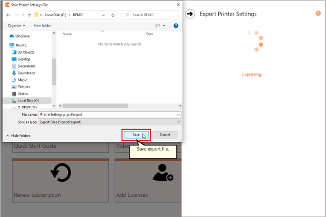
Task: Create a New folder
Action: (x=42, y=25)
